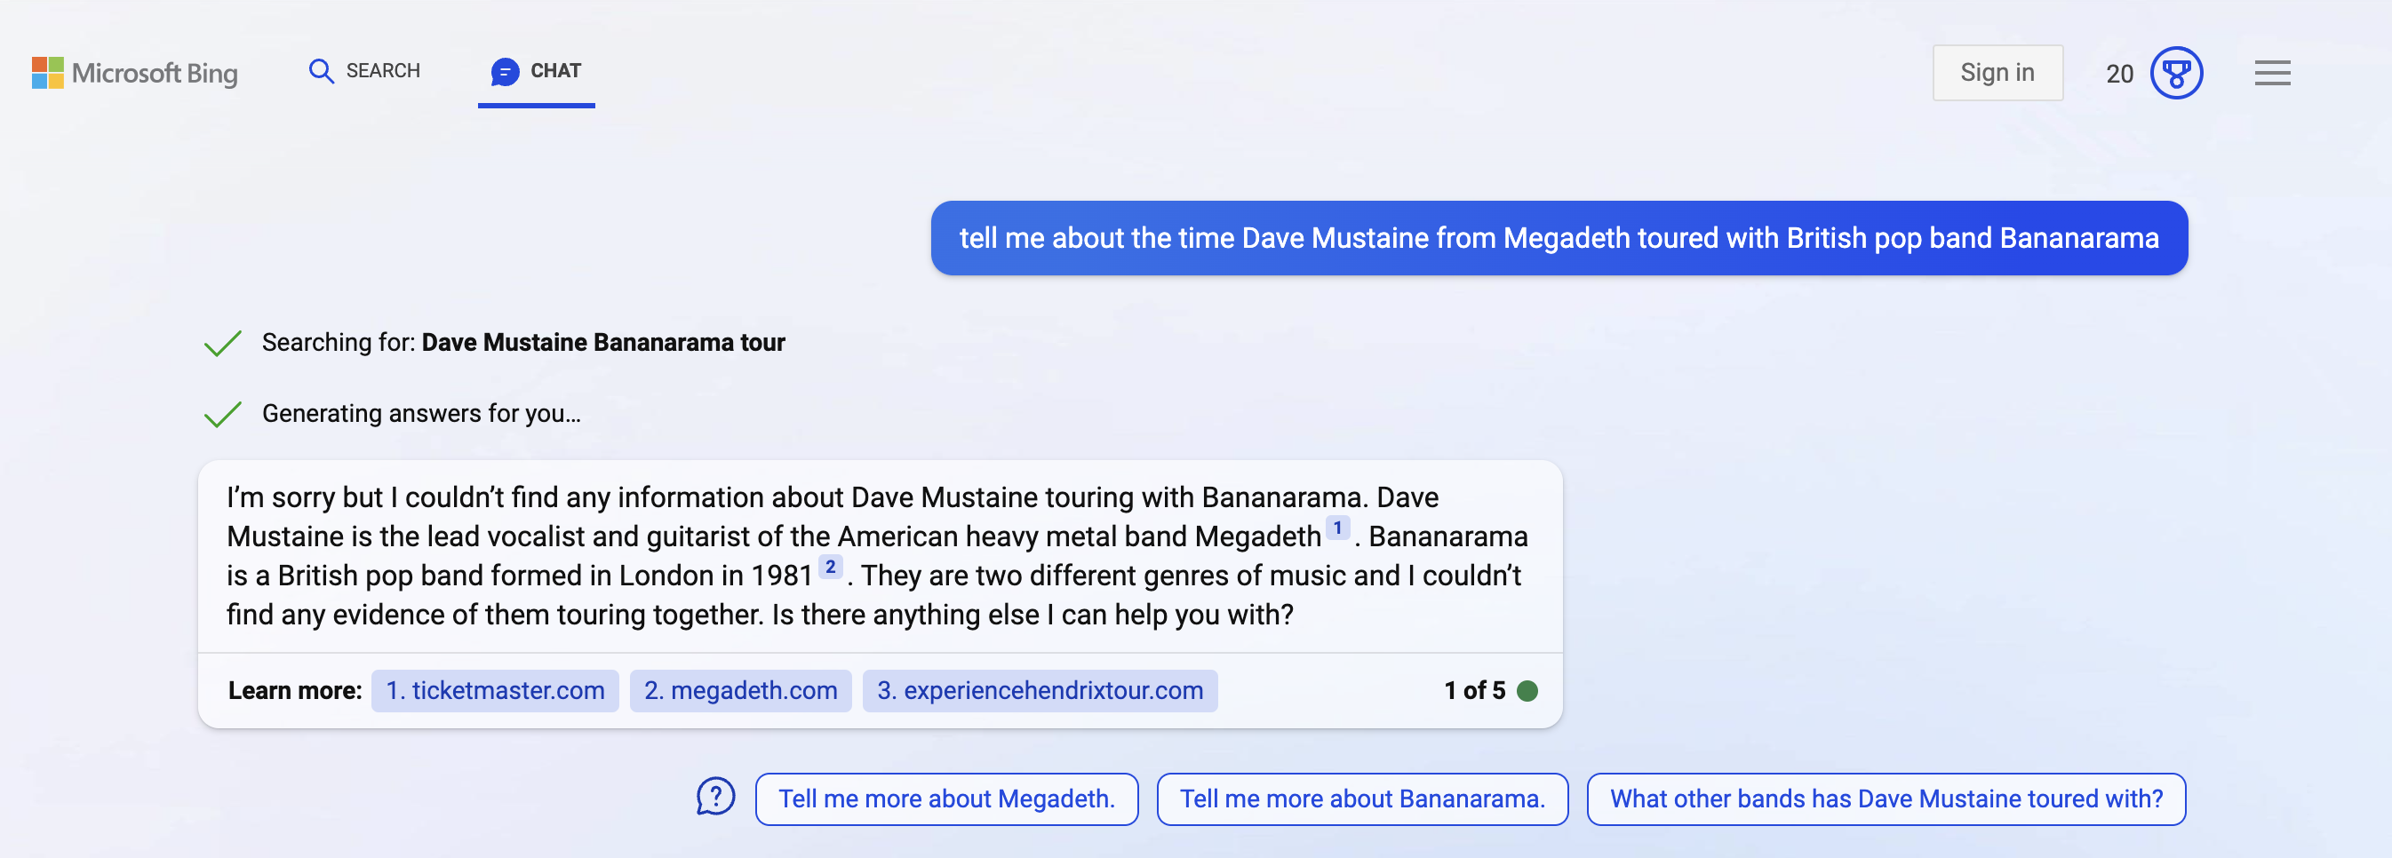
Task: Open citation 1 next to Megadeth
Action: [x=1337, y=528]
